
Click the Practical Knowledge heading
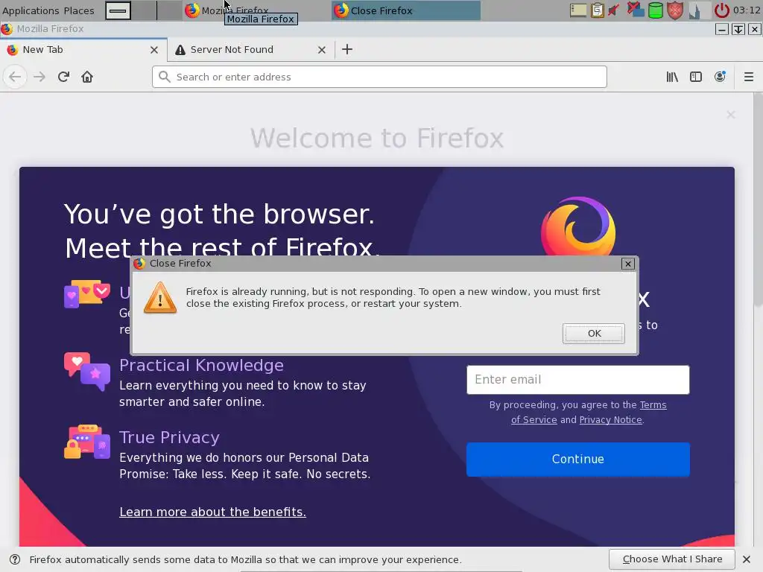point(201,365)
